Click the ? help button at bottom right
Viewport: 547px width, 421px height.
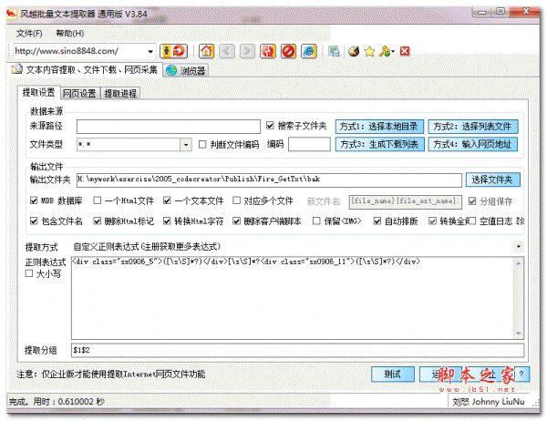click(521, 375)
